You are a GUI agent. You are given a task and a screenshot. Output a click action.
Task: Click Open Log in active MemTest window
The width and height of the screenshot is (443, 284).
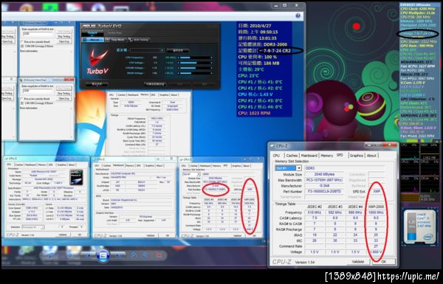pyautogui.click(x=63, y=99)
